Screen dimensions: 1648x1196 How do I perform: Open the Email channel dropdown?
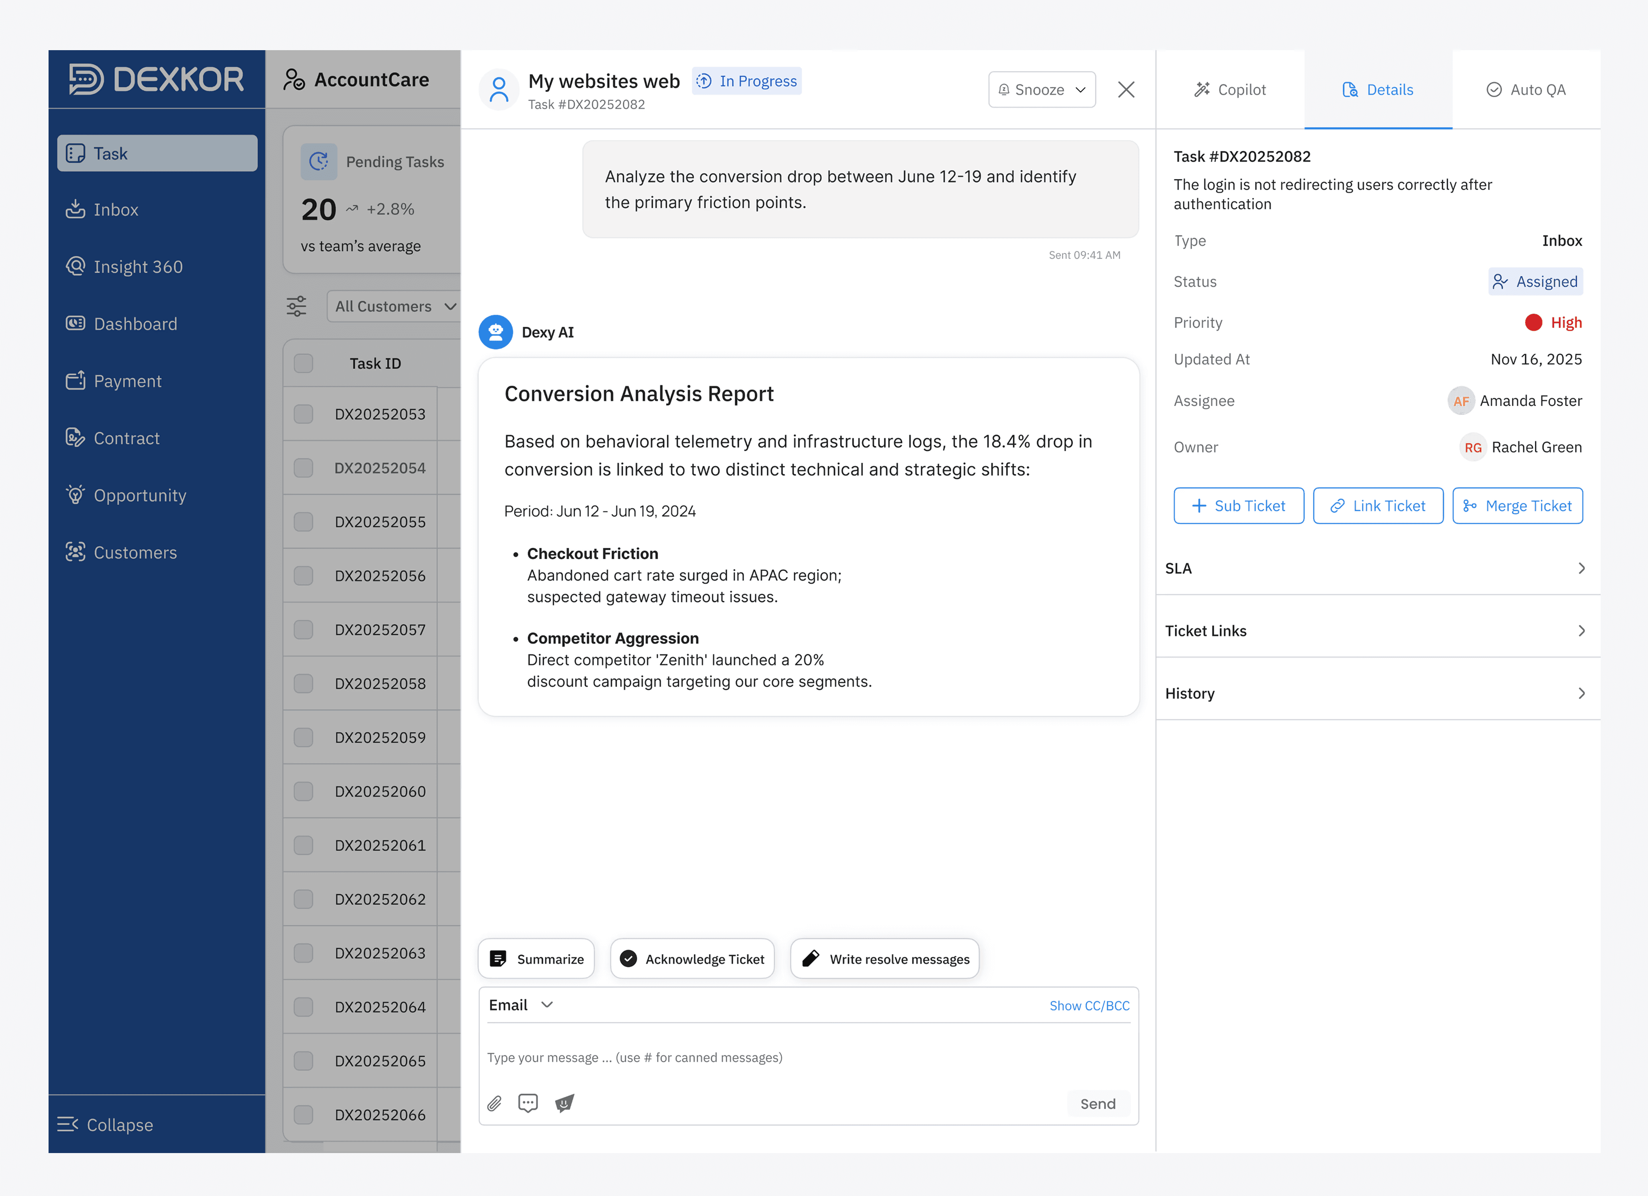(521, 1005)
